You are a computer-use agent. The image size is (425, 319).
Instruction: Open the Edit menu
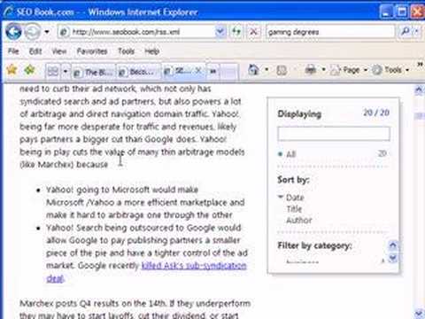[x=35, y=51]
